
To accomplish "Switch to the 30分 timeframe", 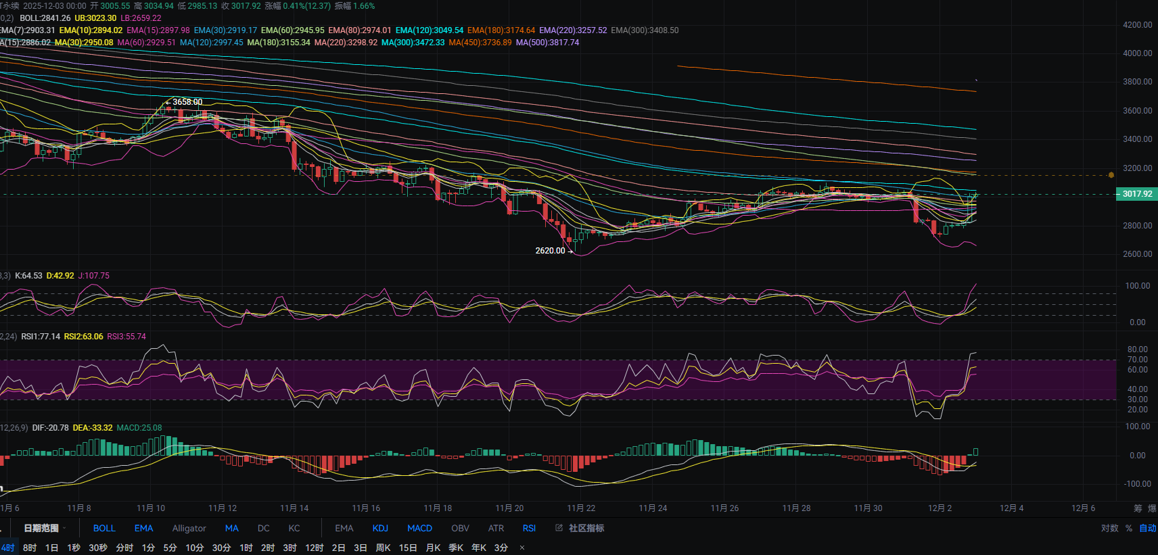I will pyautogui.click(x=221, y=548).
